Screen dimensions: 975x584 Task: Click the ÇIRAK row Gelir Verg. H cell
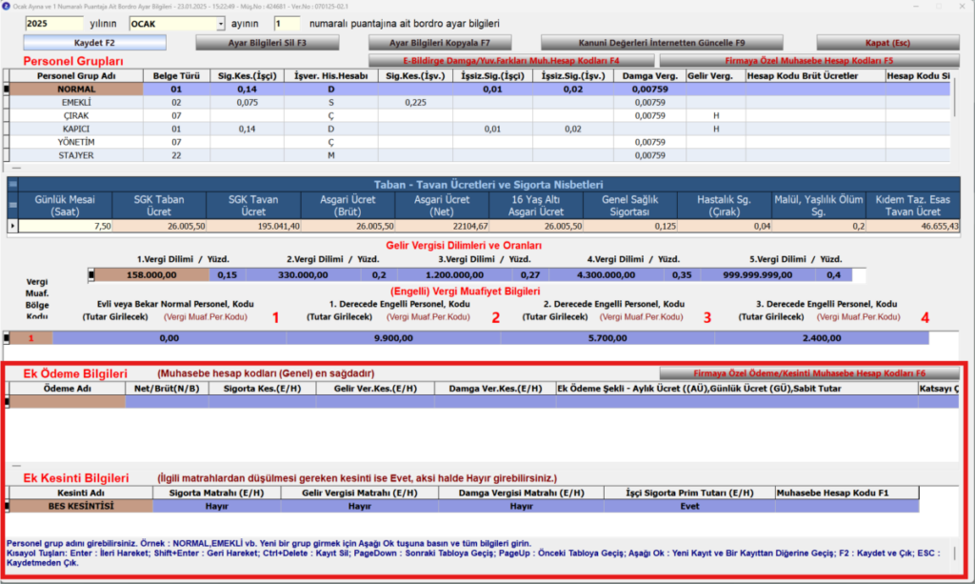tap(716, 115)
